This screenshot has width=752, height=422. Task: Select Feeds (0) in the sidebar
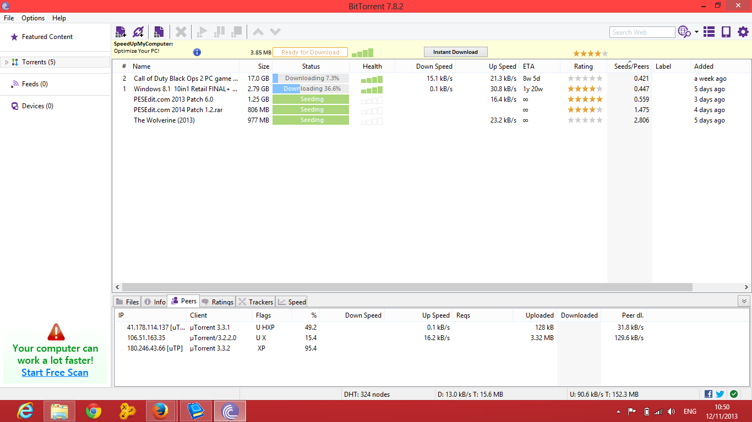click(35, 84)
